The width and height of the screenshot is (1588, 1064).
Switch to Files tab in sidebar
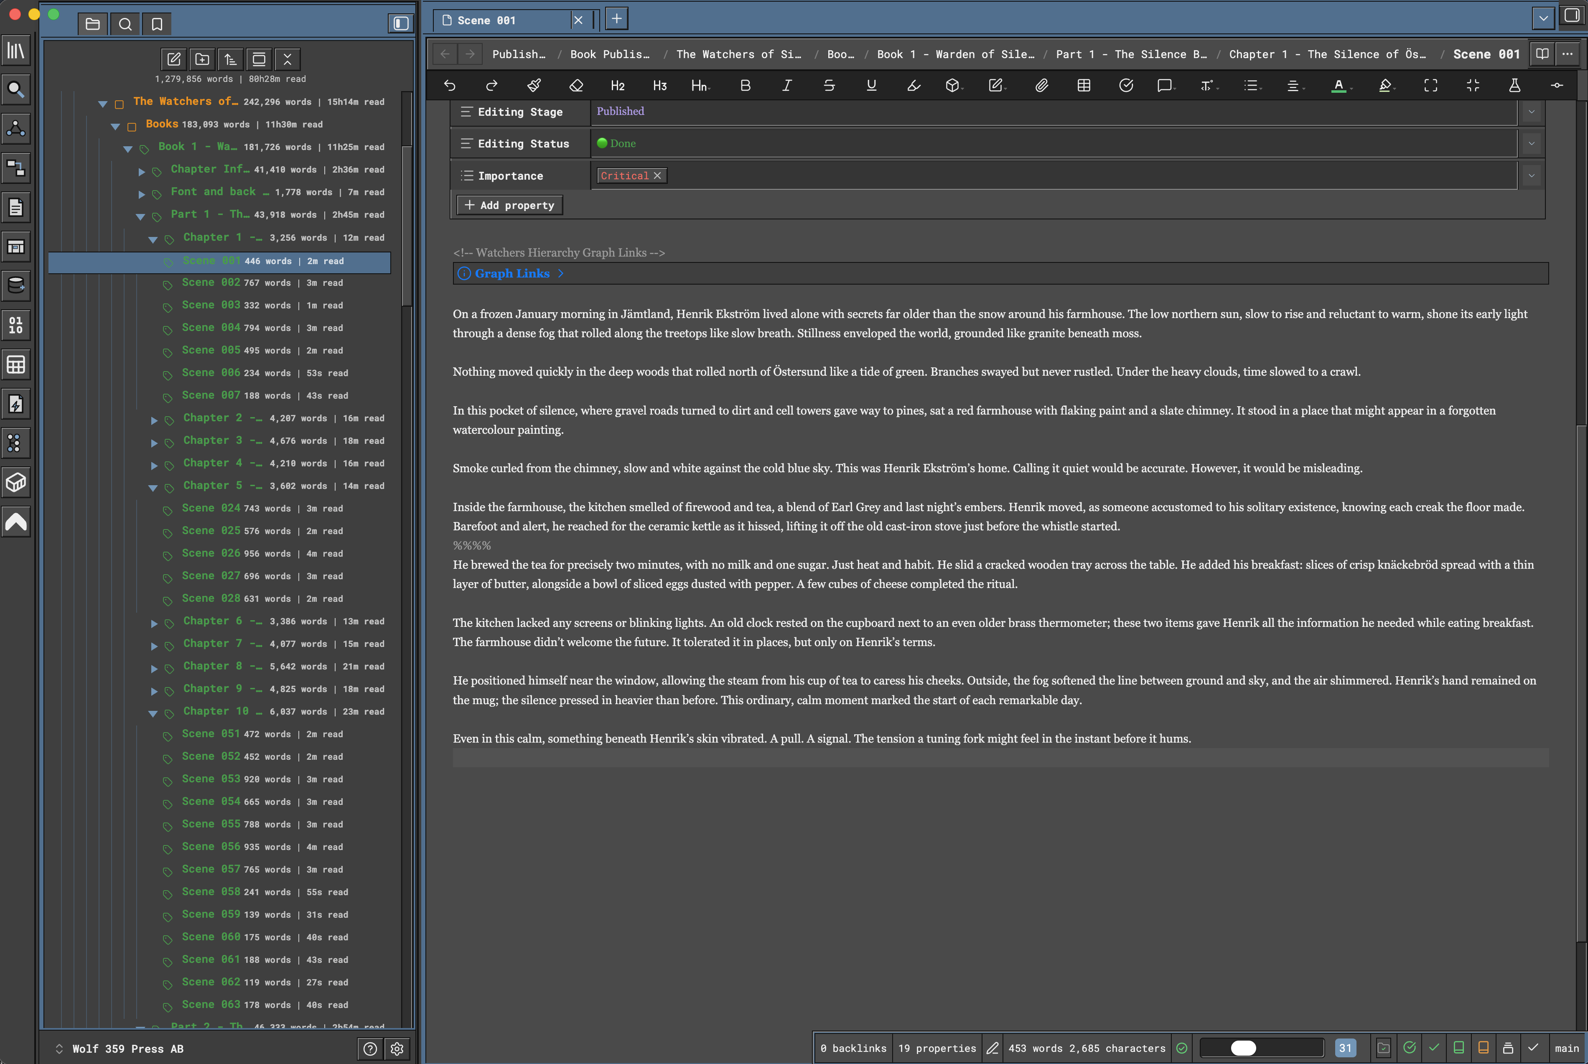click(93, 24)
